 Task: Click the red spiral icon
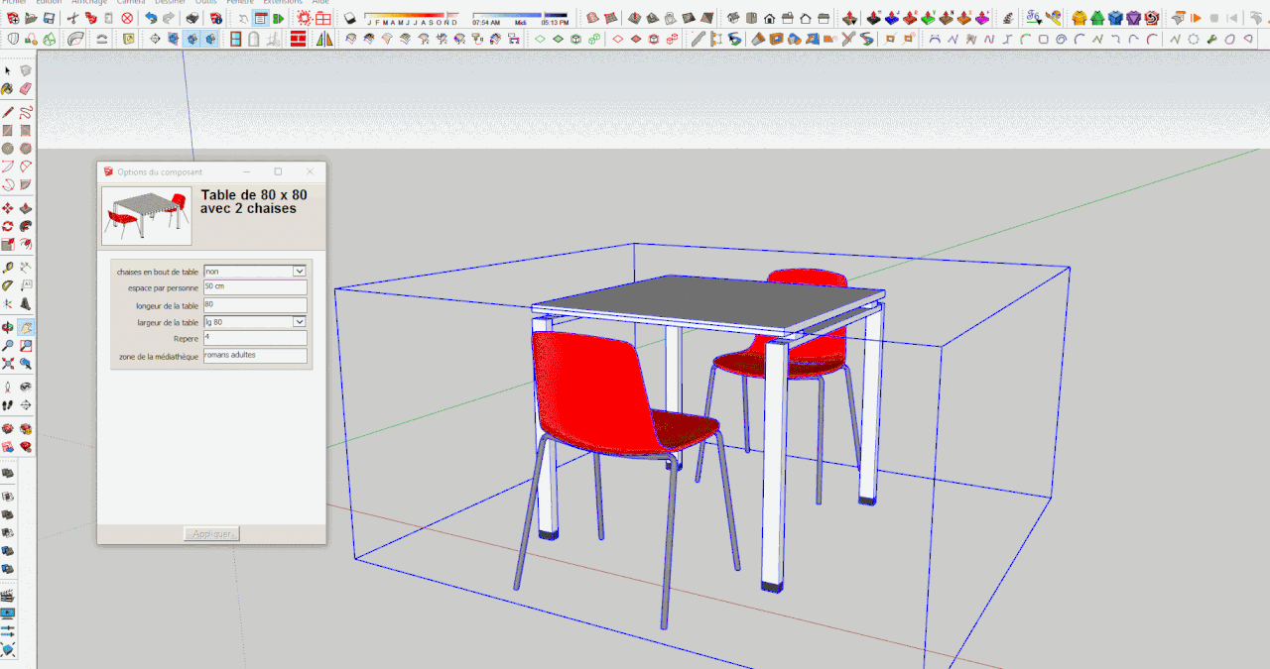pos(1151,18)
